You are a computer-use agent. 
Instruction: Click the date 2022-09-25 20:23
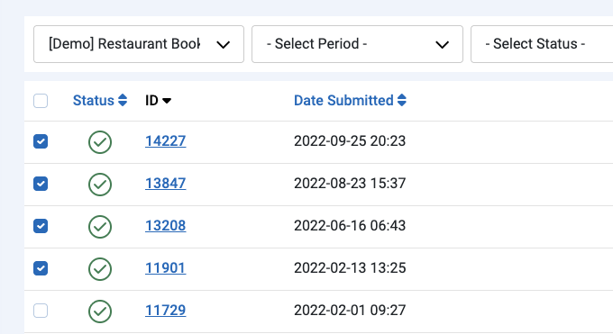(350, 141)
